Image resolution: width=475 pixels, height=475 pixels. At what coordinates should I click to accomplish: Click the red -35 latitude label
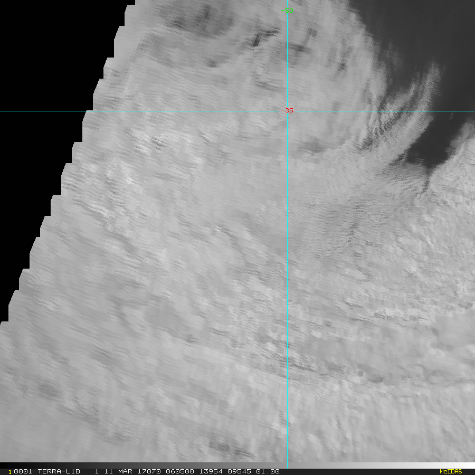tap(287, 111)
